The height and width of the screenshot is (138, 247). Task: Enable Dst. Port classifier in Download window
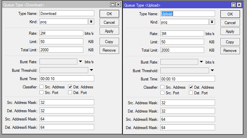pos(70,92)
